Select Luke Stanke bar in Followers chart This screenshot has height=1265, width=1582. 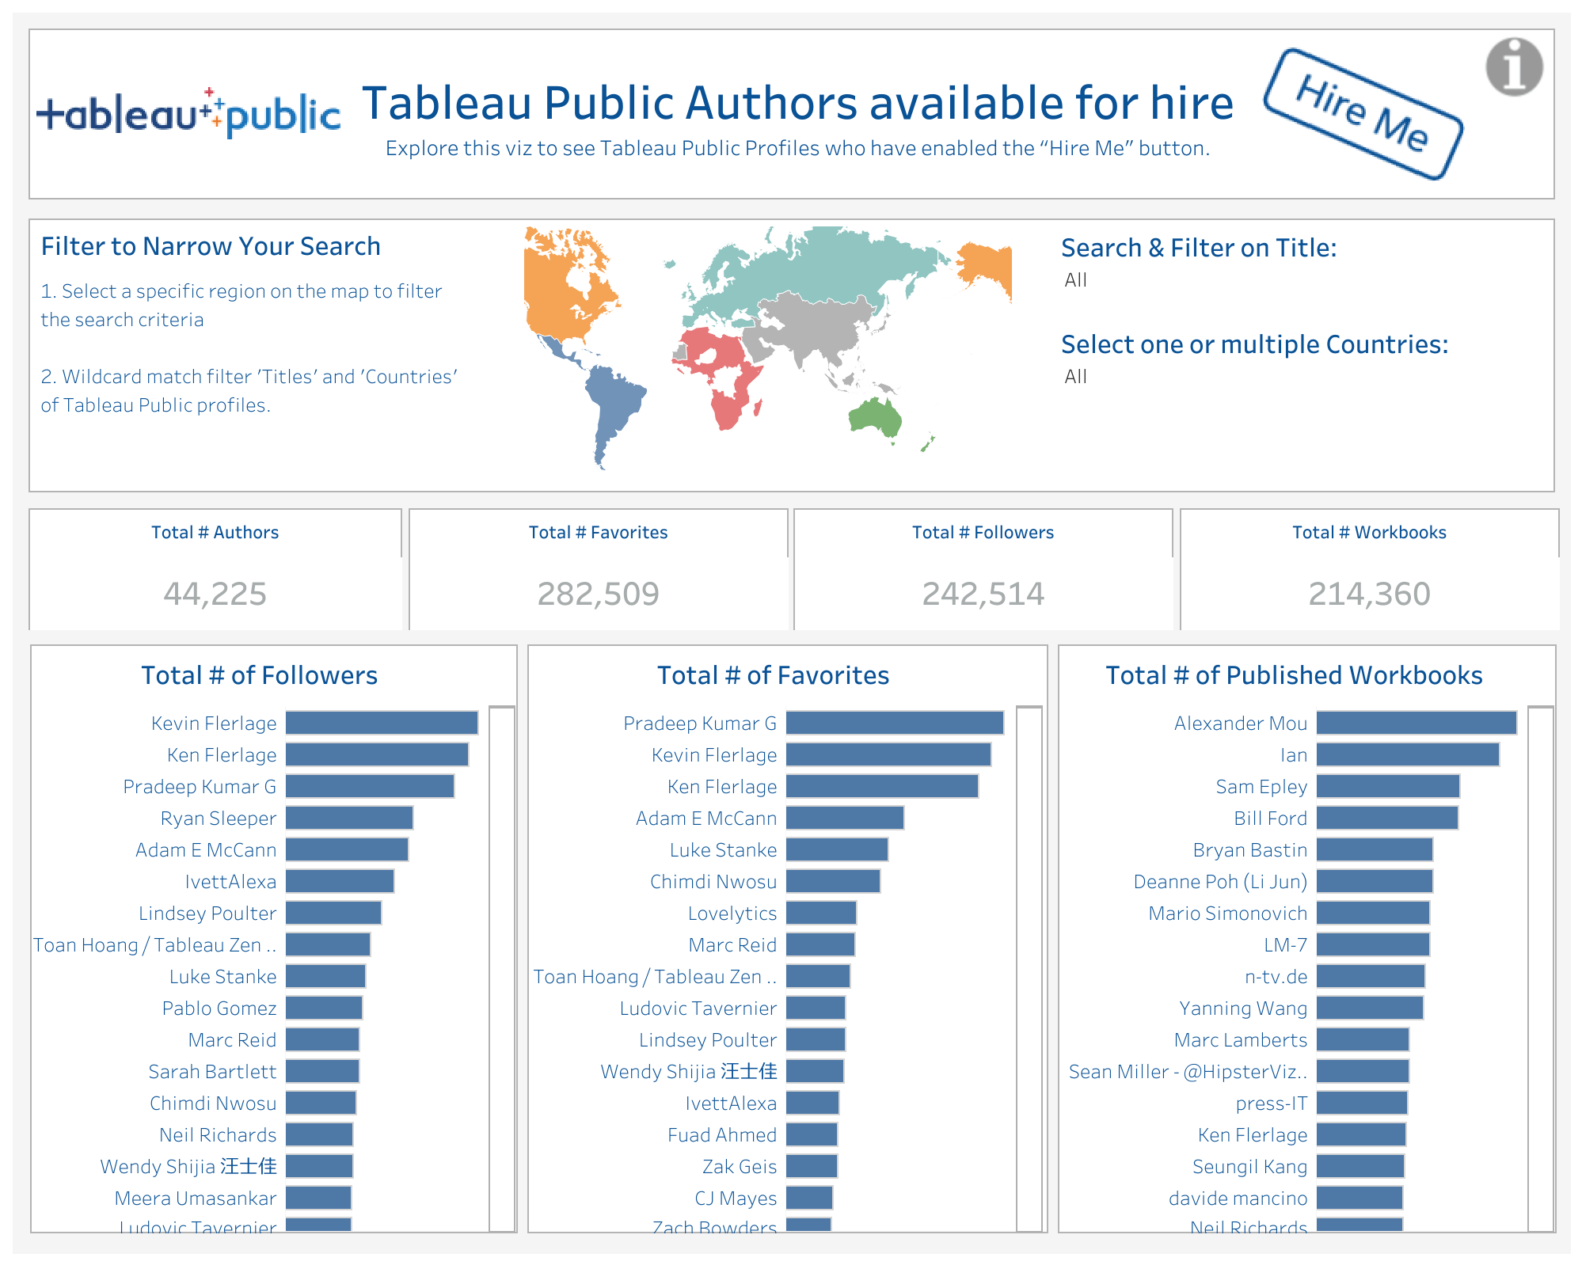[325, 976]
